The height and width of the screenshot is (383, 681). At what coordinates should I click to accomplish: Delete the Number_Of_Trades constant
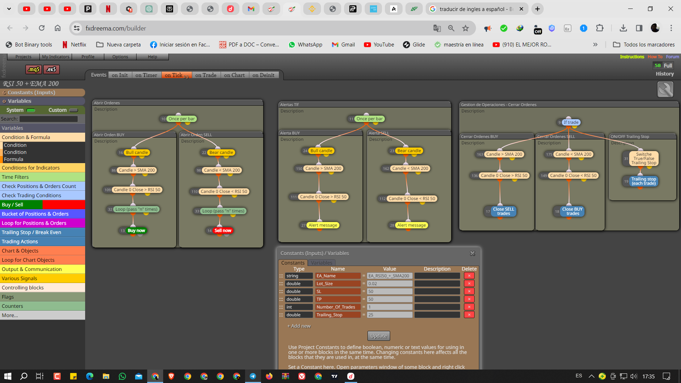pos(469,307)
